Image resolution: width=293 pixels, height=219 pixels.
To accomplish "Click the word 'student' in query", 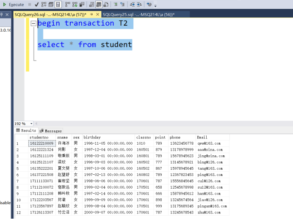I will click(x=116, y=45).
